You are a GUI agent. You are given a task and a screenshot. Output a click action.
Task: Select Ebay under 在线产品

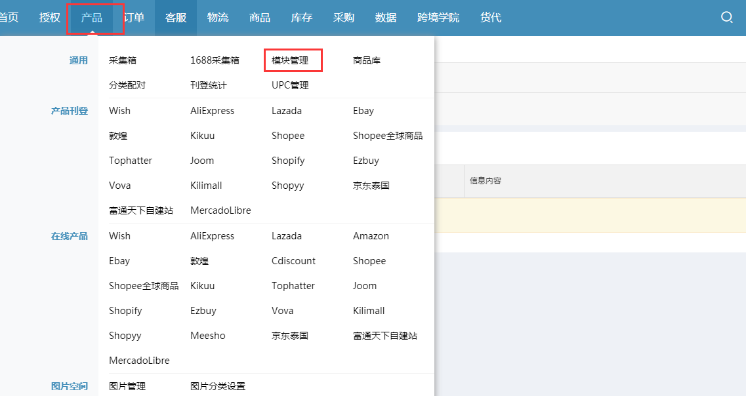click(119, 261)
